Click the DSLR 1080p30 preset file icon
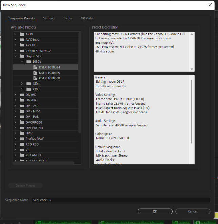This screenshot has height=224, width=218. tap(35, 78)
